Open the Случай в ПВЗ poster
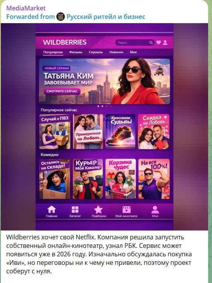The image size is (212, 283). click(55, 132)
